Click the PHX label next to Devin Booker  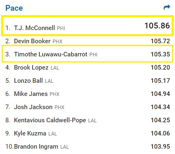(57, 42)
